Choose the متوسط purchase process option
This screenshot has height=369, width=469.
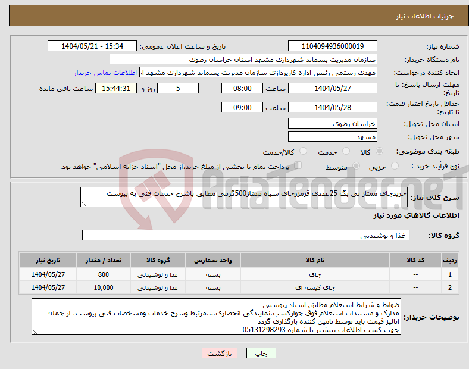356,165
